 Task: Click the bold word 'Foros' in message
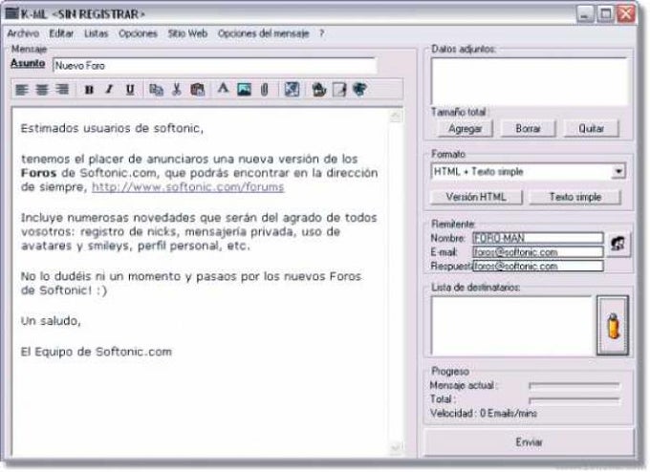(x=38, y=173)
